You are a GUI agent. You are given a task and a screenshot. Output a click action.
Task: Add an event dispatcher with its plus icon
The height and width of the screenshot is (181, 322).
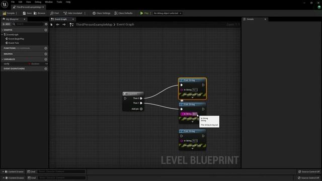[x=46, y=69]
